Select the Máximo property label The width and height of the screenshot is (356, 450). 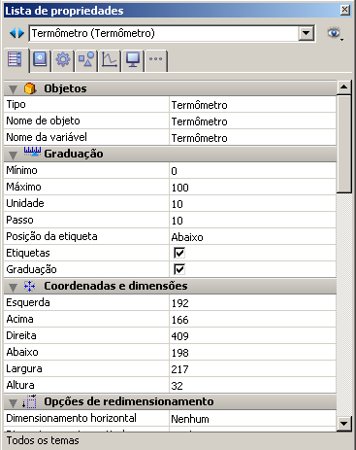coord(23,187)
